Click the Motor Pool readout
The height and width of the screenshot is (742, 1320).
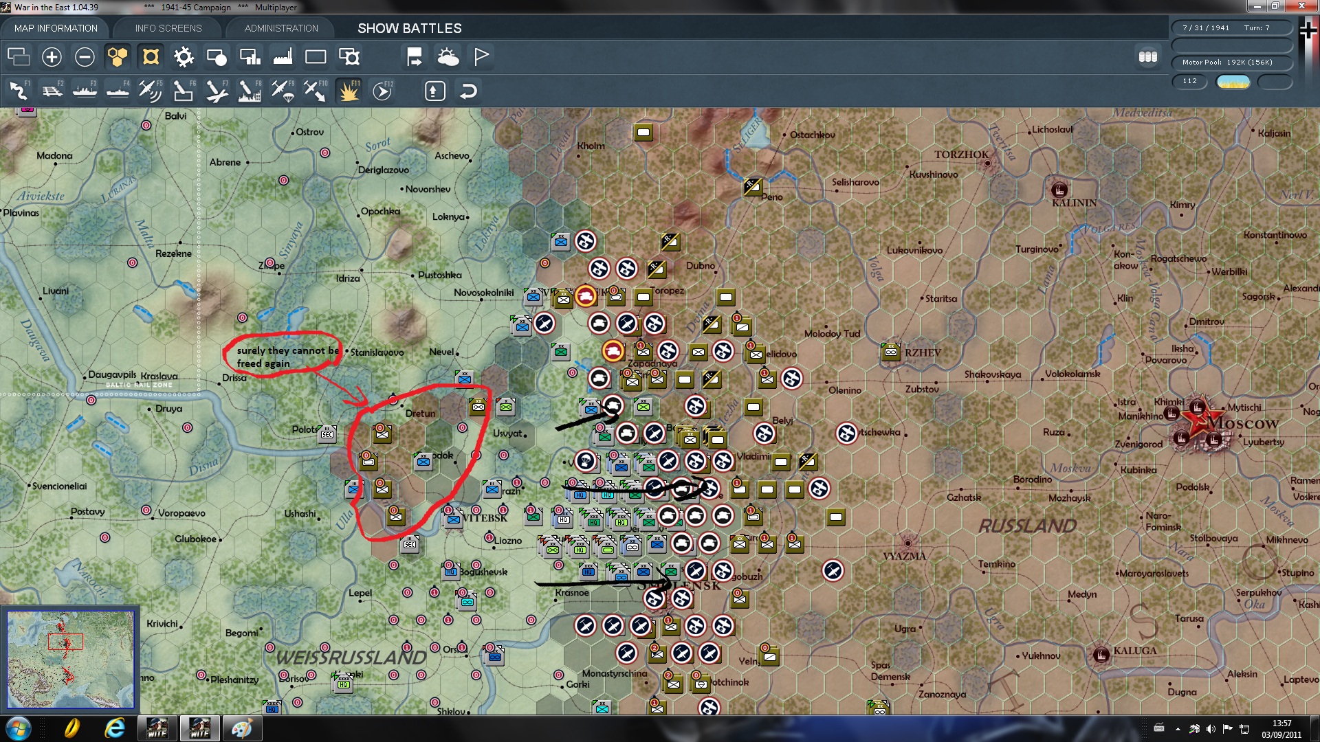coord(1232,63)
